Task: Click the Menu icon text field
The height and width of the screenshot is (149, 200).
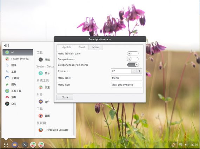Action: pos(126,85)
